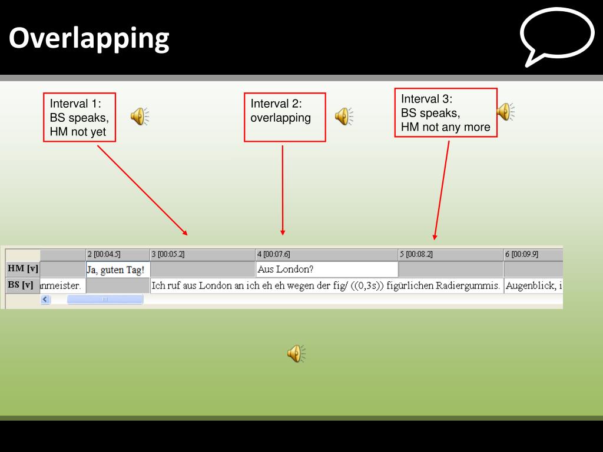
Task: Click the cell "Ja, guten Tag!"
Action: tap(118, 270)
